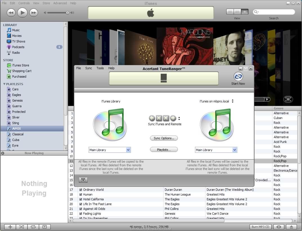The height and width of the screenshot is (231, 302).
Task: Click the sync left arrow button
Action: tap(152, 118)
